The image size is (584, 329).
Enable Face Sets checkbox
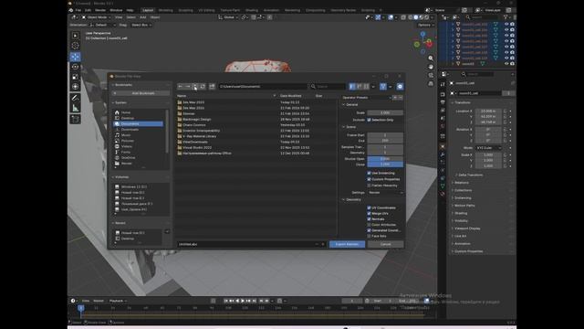(x=369, y=236)
